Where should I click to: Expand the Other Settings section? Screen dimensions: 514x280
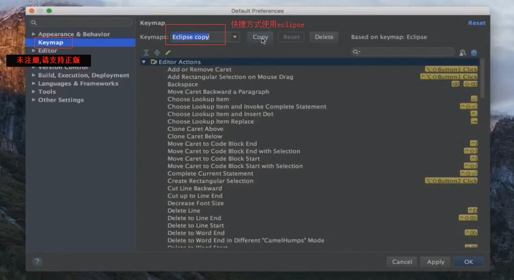point(33,100)
